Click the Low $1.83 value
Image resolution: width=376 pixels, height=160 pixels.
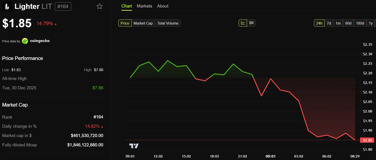click(16, 70)
